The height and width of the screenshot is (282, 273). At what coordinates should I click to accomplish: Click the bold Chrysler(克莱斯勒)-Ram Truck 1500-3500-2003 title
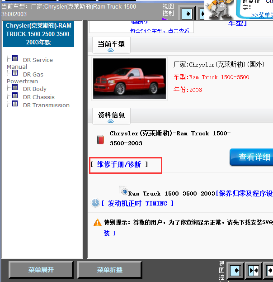click(170, 138)
